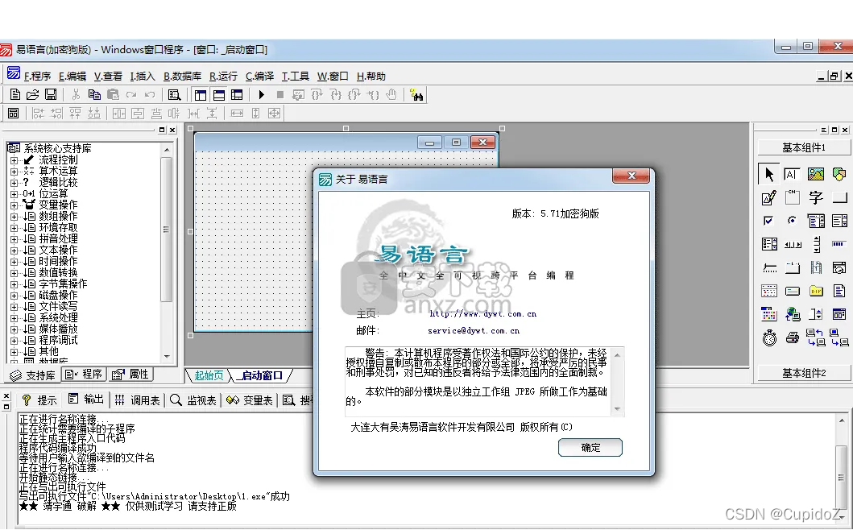Viewport: 853px width, 530px height.
Task: Select the film strip video component
Action: [815, 267]
